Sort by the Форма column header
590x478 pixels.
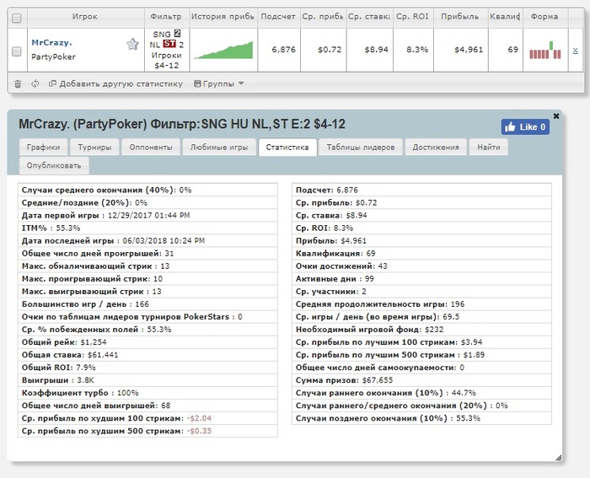click(544, 17)
